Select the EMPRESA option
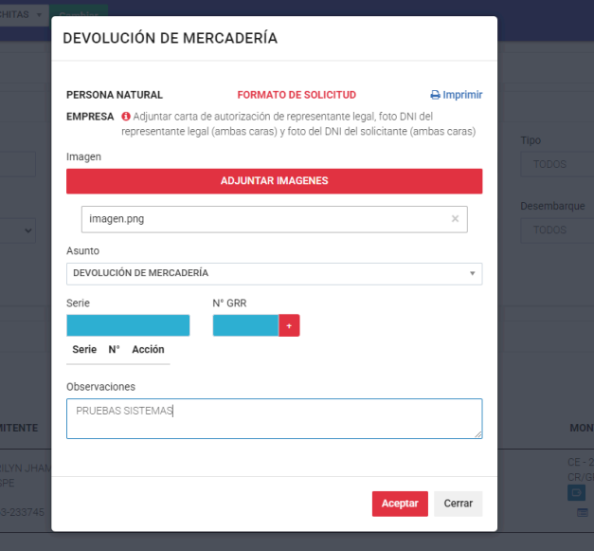The height and width of the screenshot is (551, 594). coord(90,116)
